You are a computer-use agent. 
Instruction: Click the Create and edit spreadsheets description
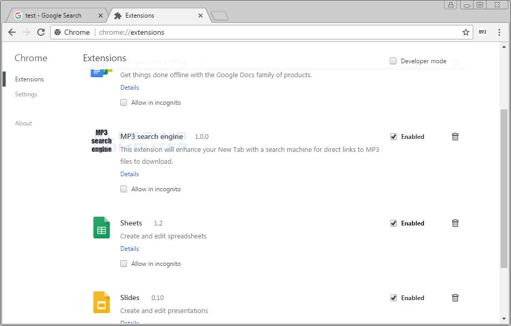[163, 236]
